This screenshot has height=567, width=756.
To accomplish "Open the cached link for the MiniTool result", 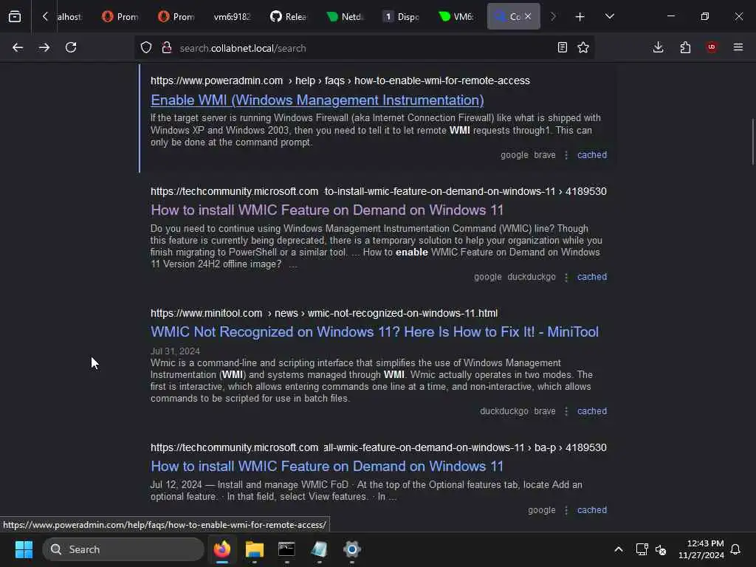I will pos(592,411).
